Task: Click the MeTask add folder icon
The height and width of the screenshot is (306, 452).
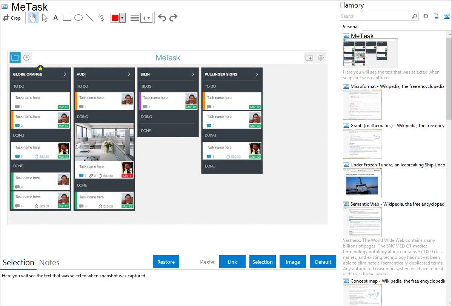Action: click(309, 58)
